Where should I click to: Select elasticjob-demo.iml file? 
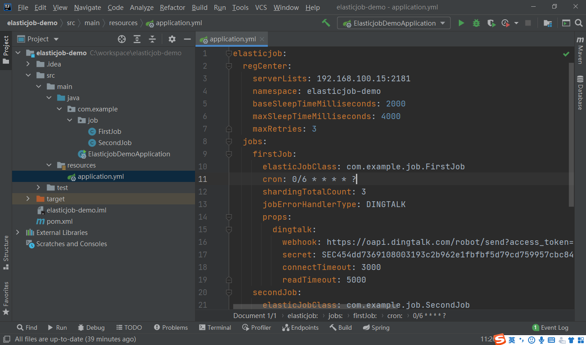(x=76, y=210)
